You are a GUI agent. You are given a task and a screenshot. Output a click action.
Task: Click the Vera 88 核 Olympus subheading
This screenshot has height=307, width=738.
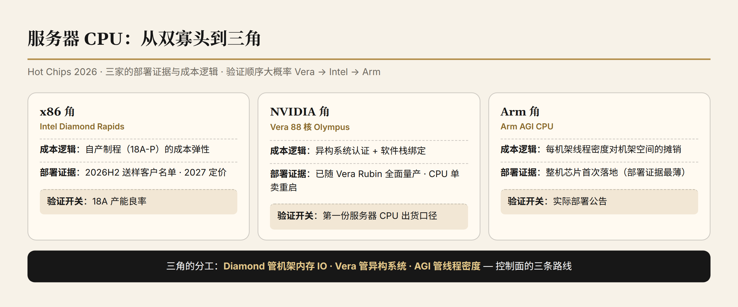[310, 127]
